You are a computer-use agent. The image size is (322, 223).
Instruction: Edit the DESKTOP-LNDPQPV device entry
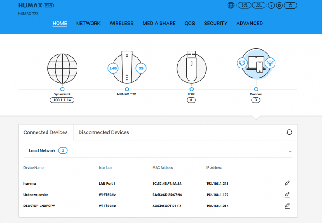point(287,206)
